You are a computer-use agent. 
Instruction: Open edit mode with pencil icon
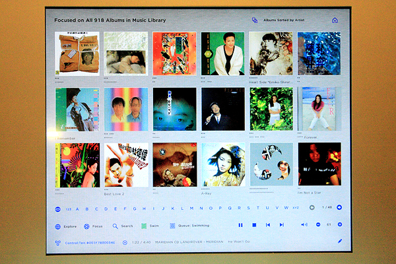point(340,241)
